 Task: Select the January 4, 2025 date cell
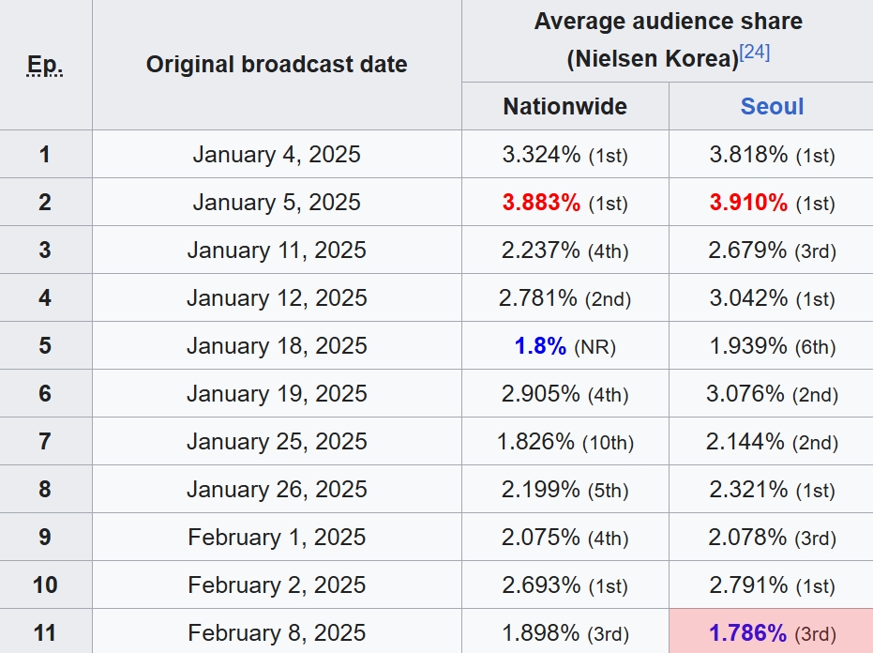(277, 155)
